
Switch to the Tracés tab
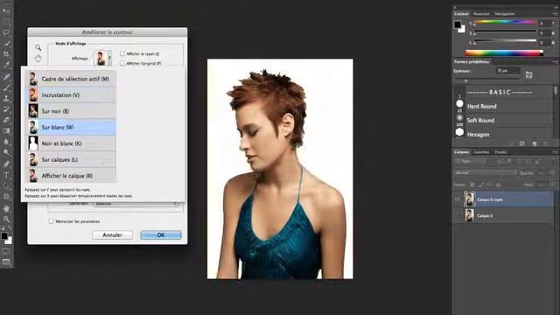pyautogui.click(x=500, y=152)
